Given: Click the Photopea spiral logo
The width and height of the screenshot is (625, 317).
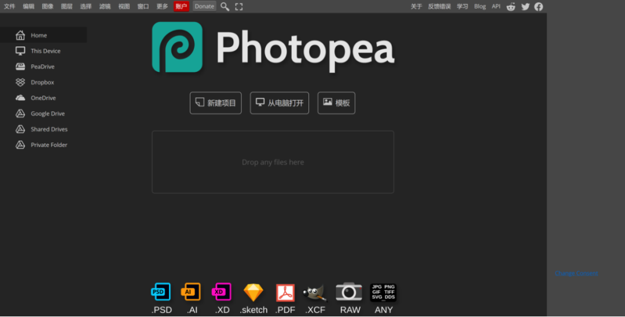Looking at the screenshot, I should click(178, 47).
